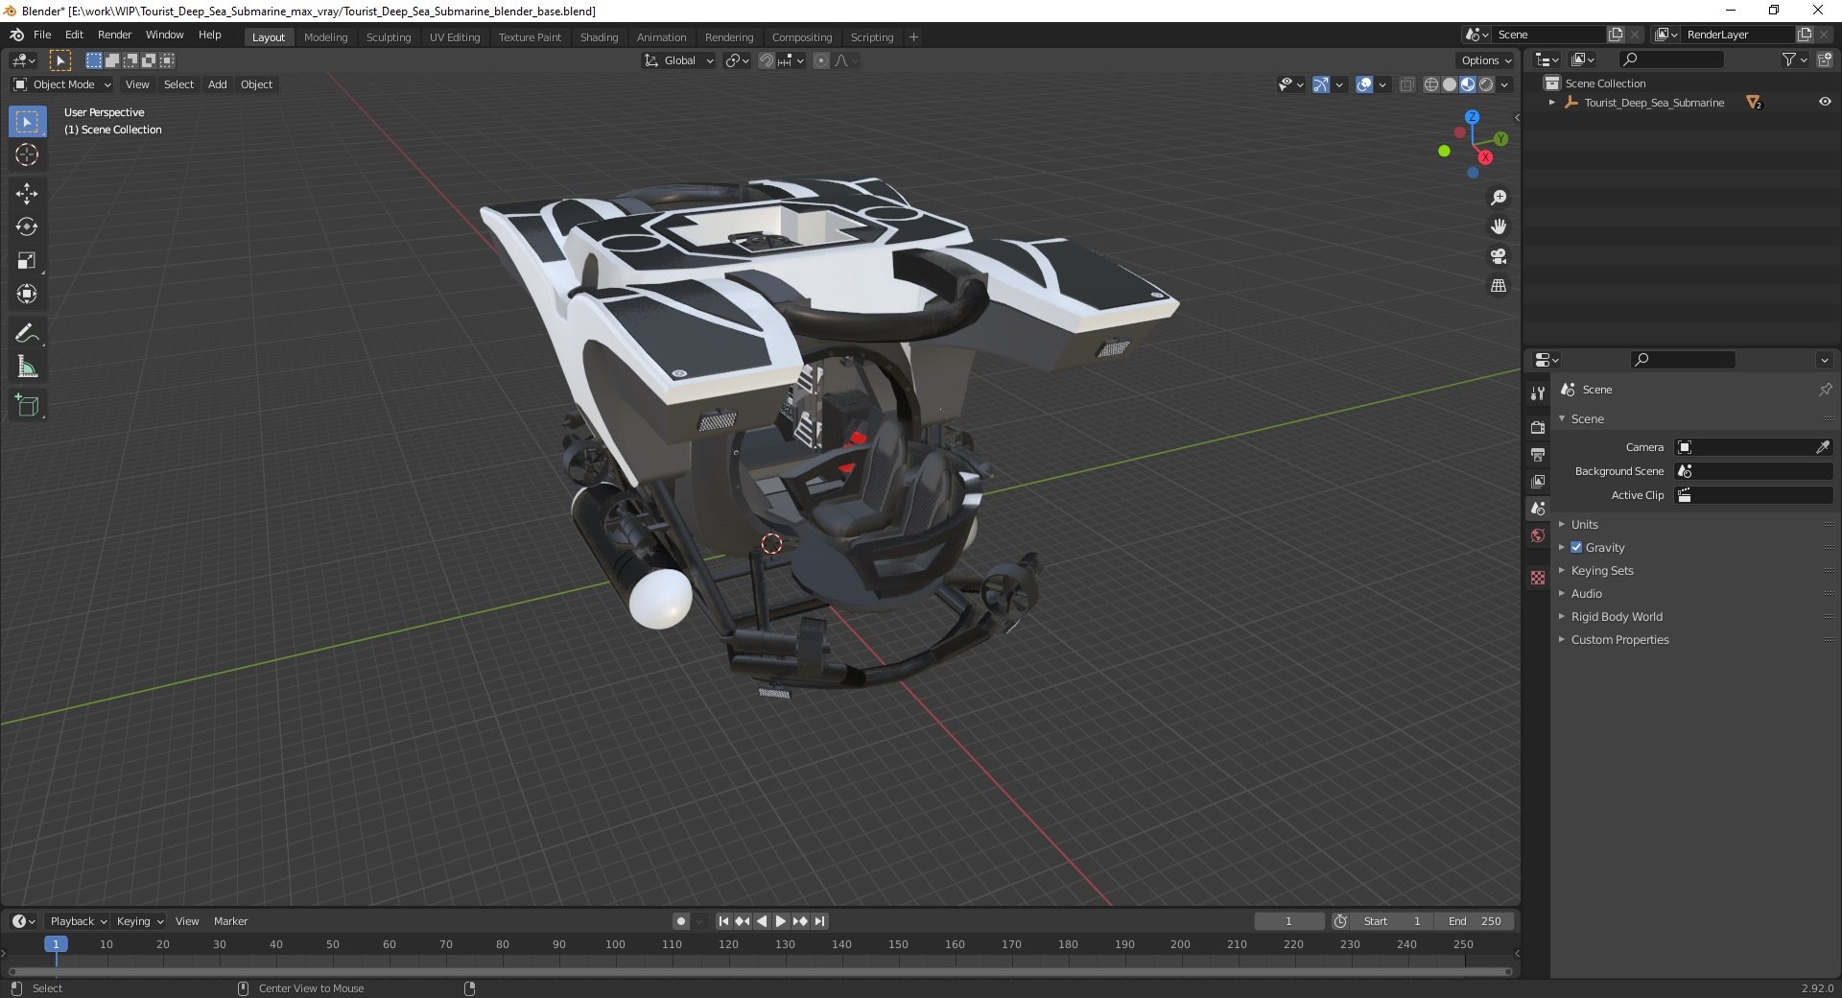
Task: Open Tool properties tab (wrench icon)
Action: pyautogui.click(x=1538, y=393)
